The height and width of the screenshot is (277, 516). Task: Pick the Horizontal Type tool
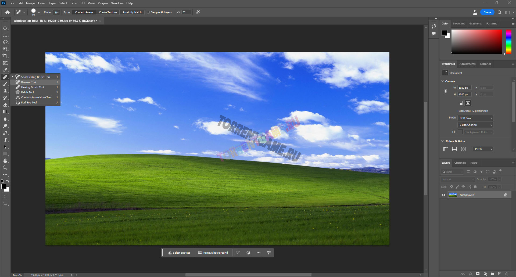tap(5, 140)
